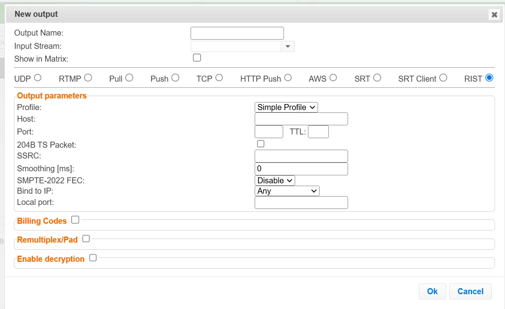Screen dimensions: 505x309
Task: Pick the HTTP Push radio button
Action: 288,78
